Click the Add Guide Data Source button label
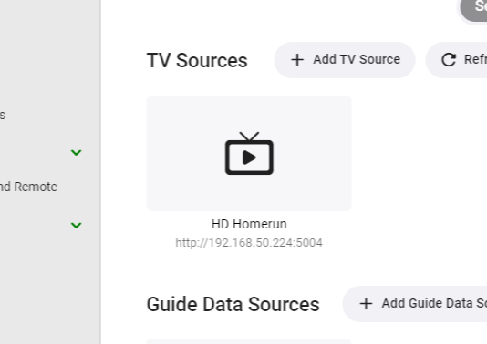487x344 pixels. [x=434, y=303]
